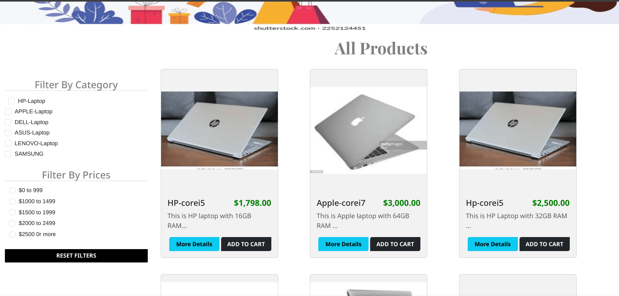619x296 pixels.
Task: Open More Details for Hp-corei5 $2,500
Action: click(492, 244)
